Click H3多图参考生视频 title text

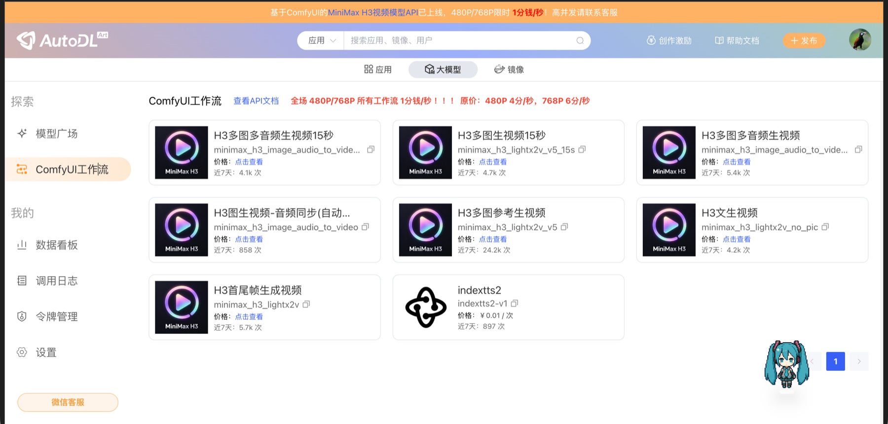[502, 213]
